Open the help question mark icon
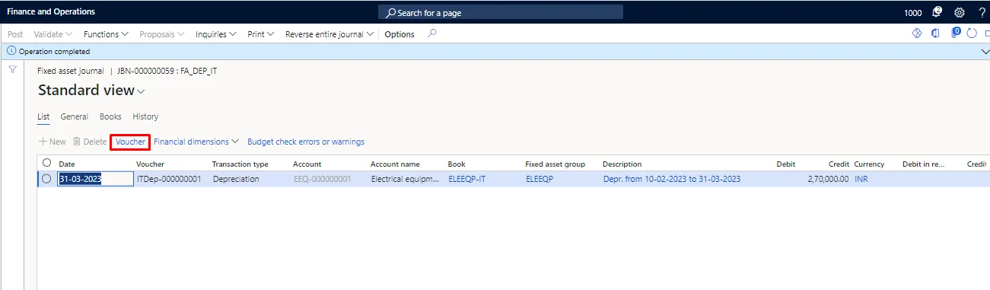 tap(982, 12)
